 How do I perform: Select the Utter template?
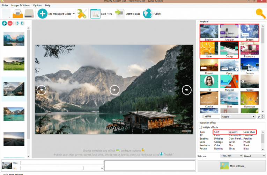tap(209, 49)
